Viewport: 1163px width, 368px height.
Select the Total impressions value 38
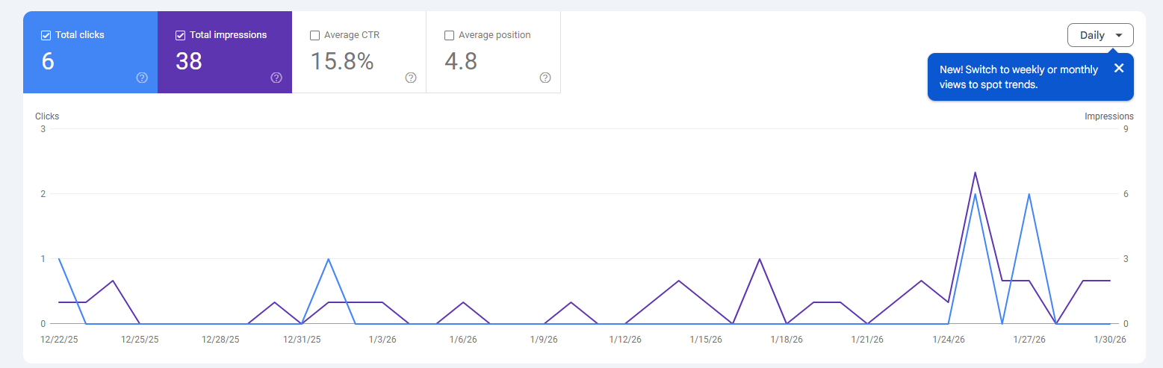(x=189, y=61)
